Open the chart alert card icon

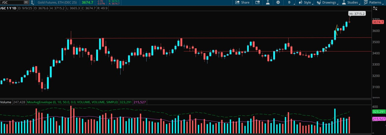(258, 2)
